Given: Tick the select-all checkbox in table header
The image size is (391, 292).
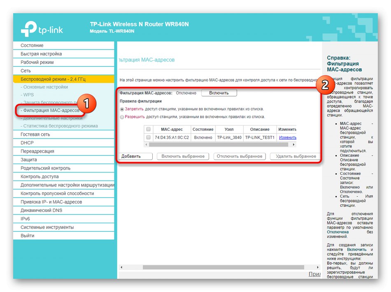Looking at the screenshot, I should (x=148, y=129).
